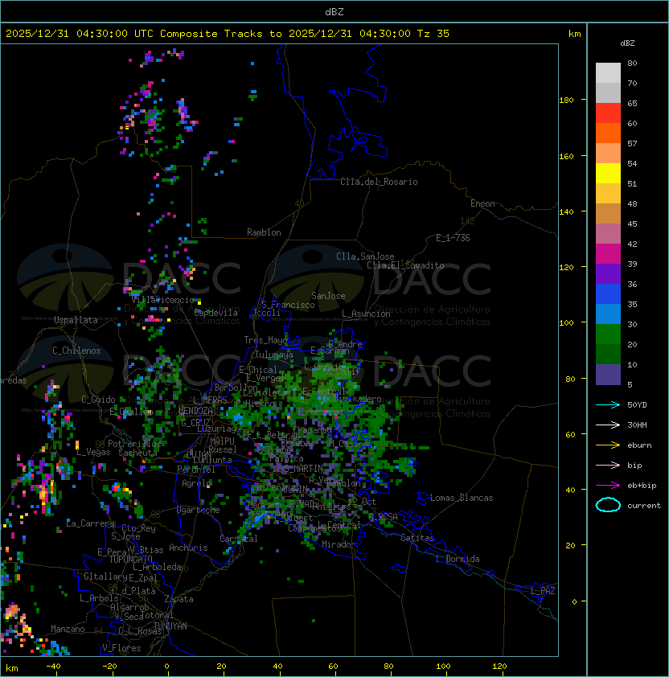669x677 pixels.
Task: Click the Clla.El_Cavadito map label
Action: point(405,265)
